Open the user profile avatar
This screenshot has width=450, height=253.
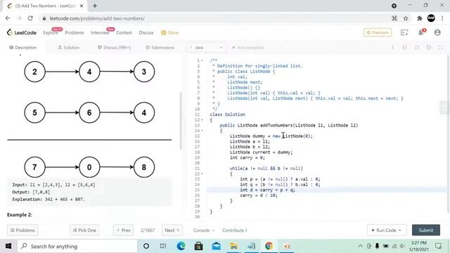[x=437, y=32]
